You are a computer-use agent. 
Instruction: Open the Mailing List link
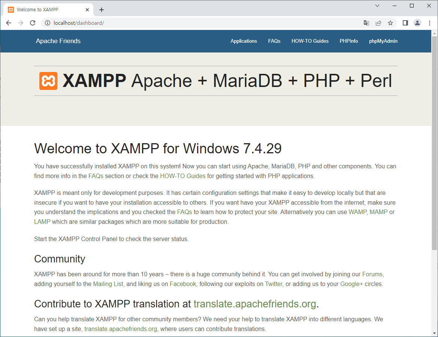[x=108, y=284]
